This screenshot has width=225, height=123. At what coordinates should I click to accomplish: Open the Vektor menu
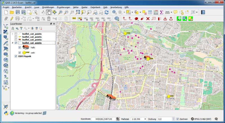click(76, 7)
